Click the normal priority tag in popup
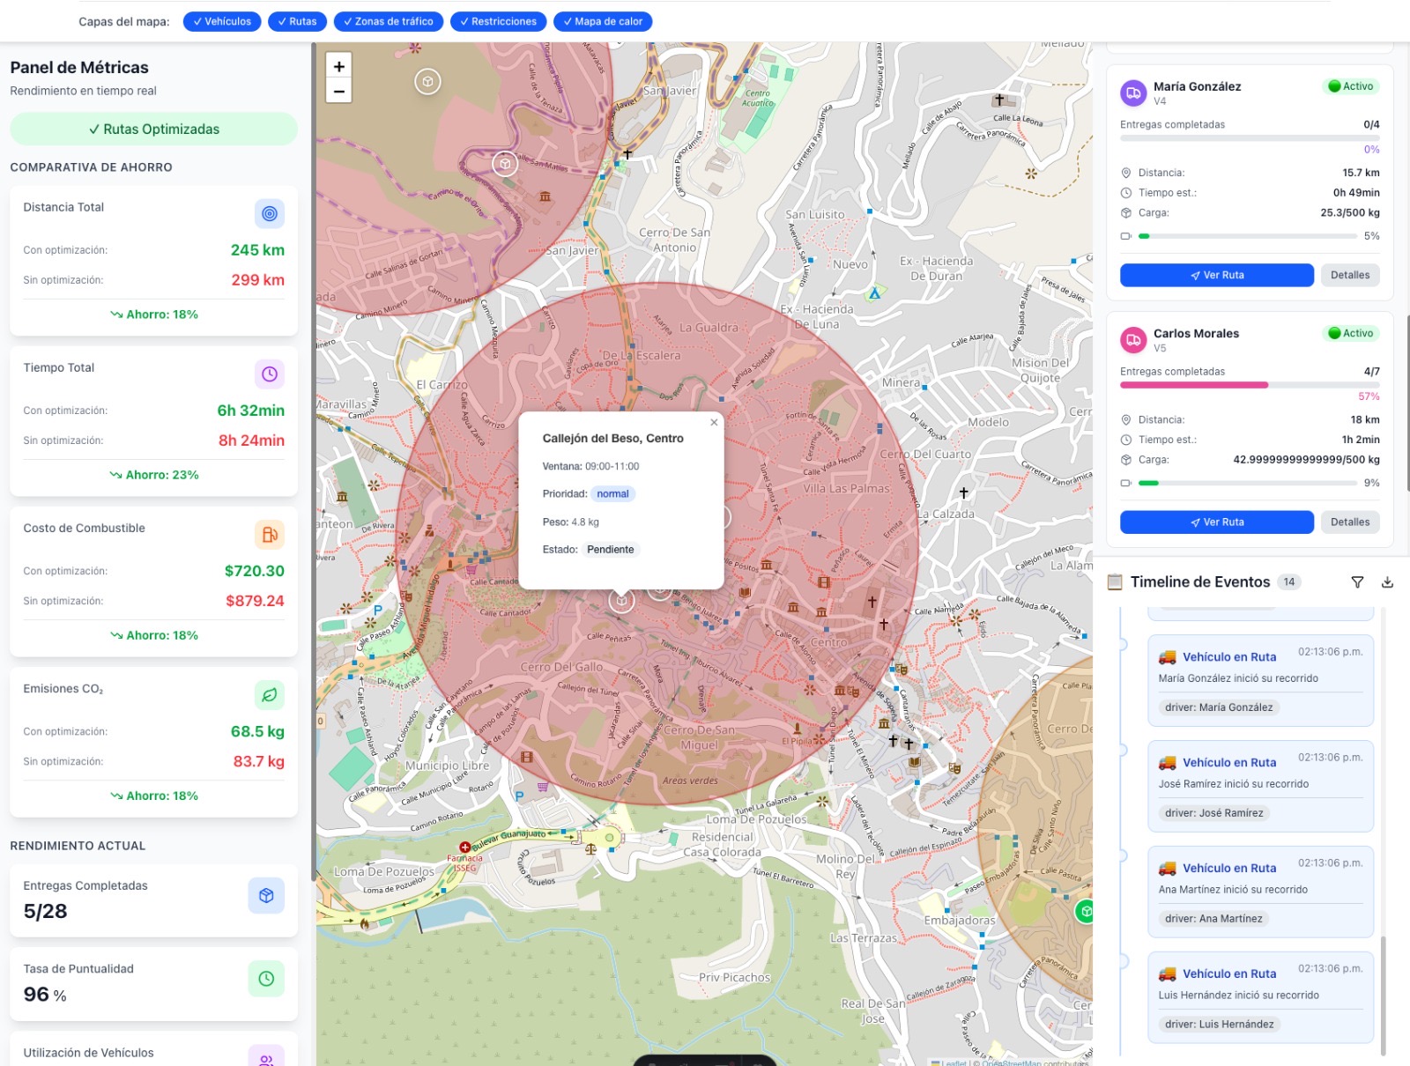The height and width of the screenshot is (1066, 1410). pyautogui.click(x=612, y=493)
